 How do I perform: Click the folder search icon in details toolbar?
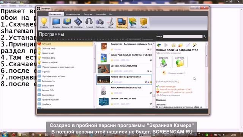coord(173,45)
